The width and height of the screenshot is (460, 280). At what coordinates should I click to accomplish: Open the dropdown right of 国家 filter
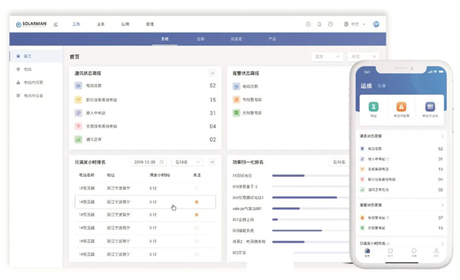(x=363, y=57)
